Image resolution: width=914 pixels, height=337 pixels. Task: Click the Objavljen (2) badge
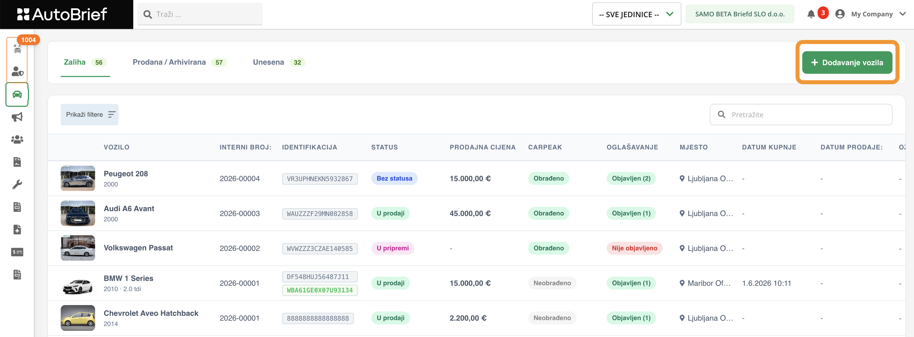[x=631, y=178]
